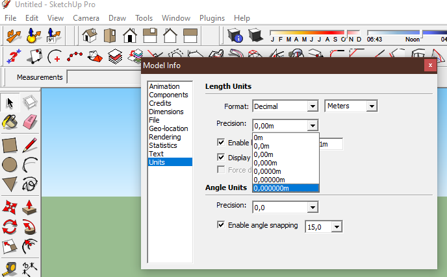Select the Rectangle drawing tool
The width and height of the screenshot is (447, 277).
coord(10,145)
